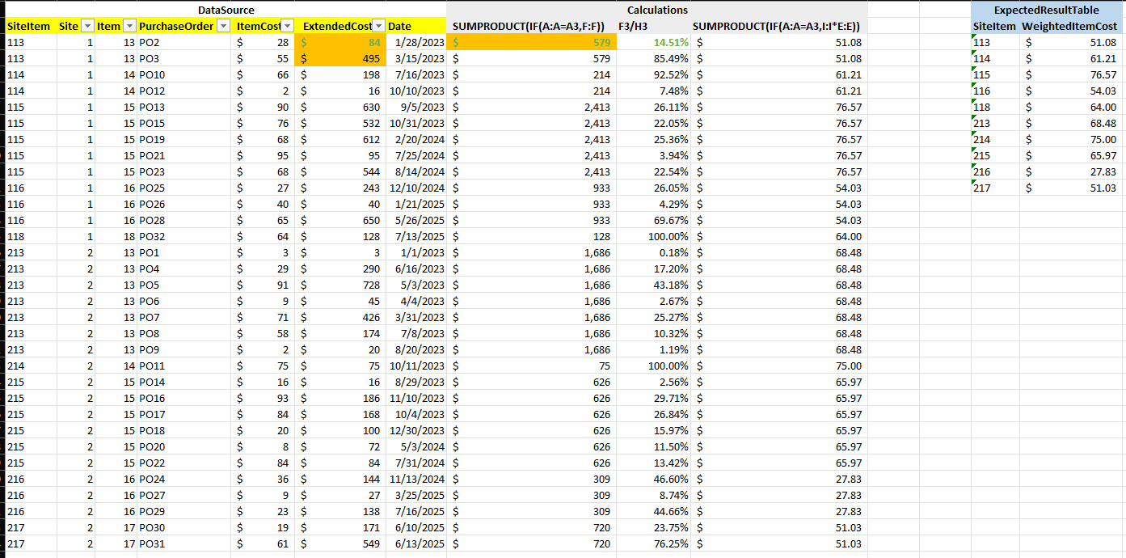Select the 6/13/2025 date cell
The image size is (1126, 558).
[416, 543]
